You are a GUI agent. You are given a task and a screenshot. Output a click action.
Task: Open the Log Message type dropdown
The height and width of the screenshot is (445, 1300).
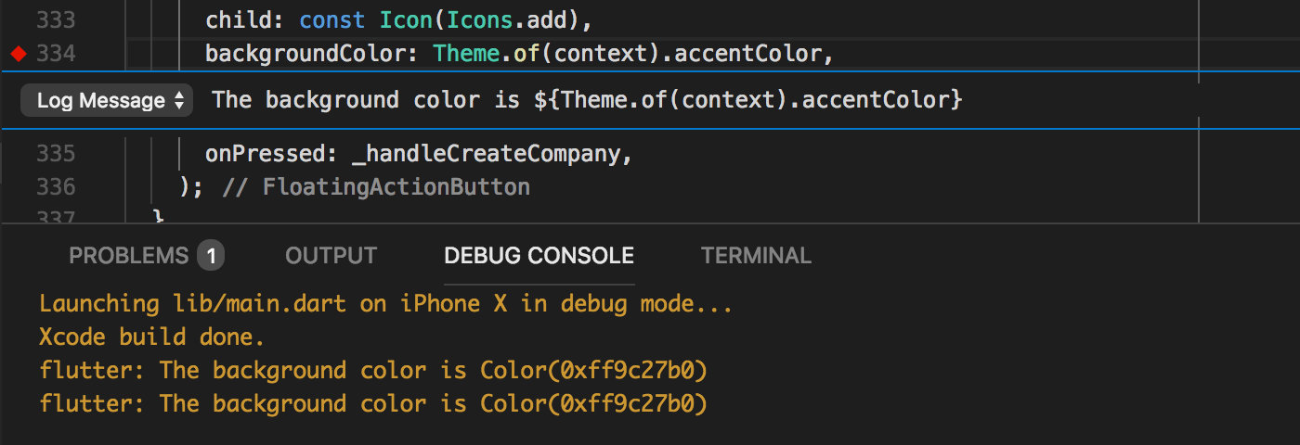106,100
